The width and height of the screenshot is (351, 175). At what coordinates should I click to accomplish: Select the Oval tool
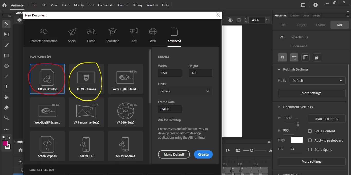click(6, 66)
